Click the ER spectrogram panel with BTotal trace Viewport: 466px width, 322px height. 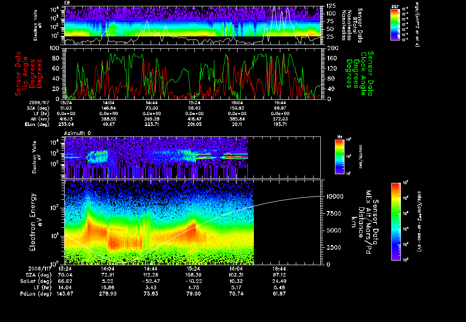(x=193, y=25)
